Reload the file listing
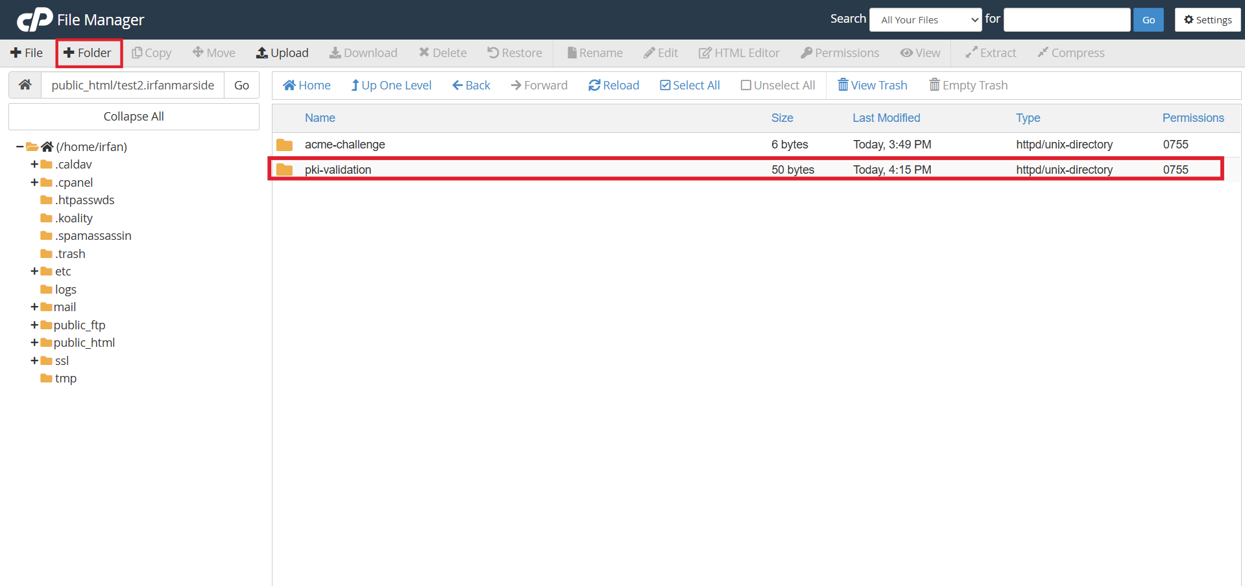Image resolution: width=1245 pixels, height=586 pixels. (x=614, y=86)
